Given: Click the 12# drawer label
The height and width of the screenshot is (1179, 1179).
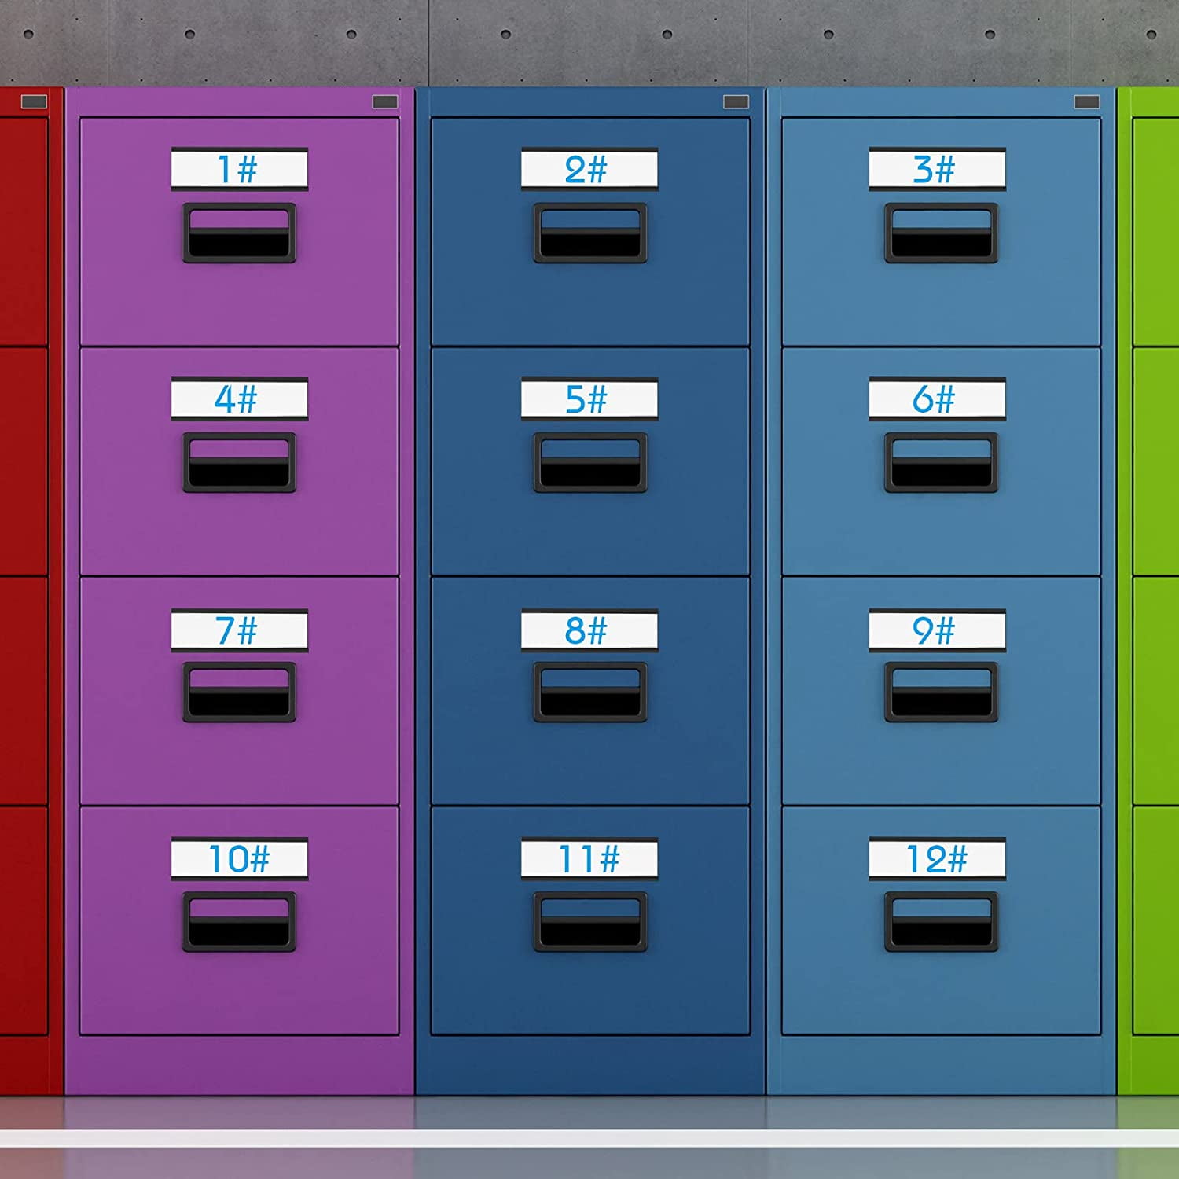Looking at the screenshot, I should [x=937, y=859].
